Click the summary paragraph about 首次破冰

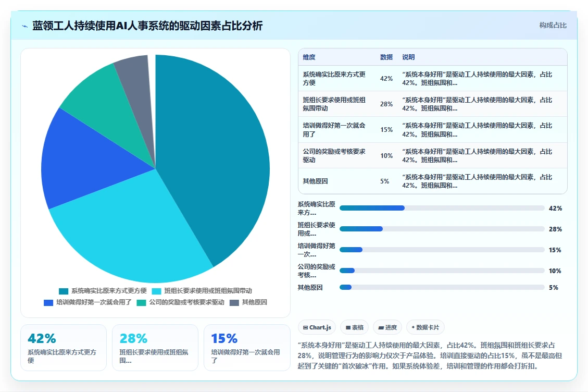click(x=430, y=356)
